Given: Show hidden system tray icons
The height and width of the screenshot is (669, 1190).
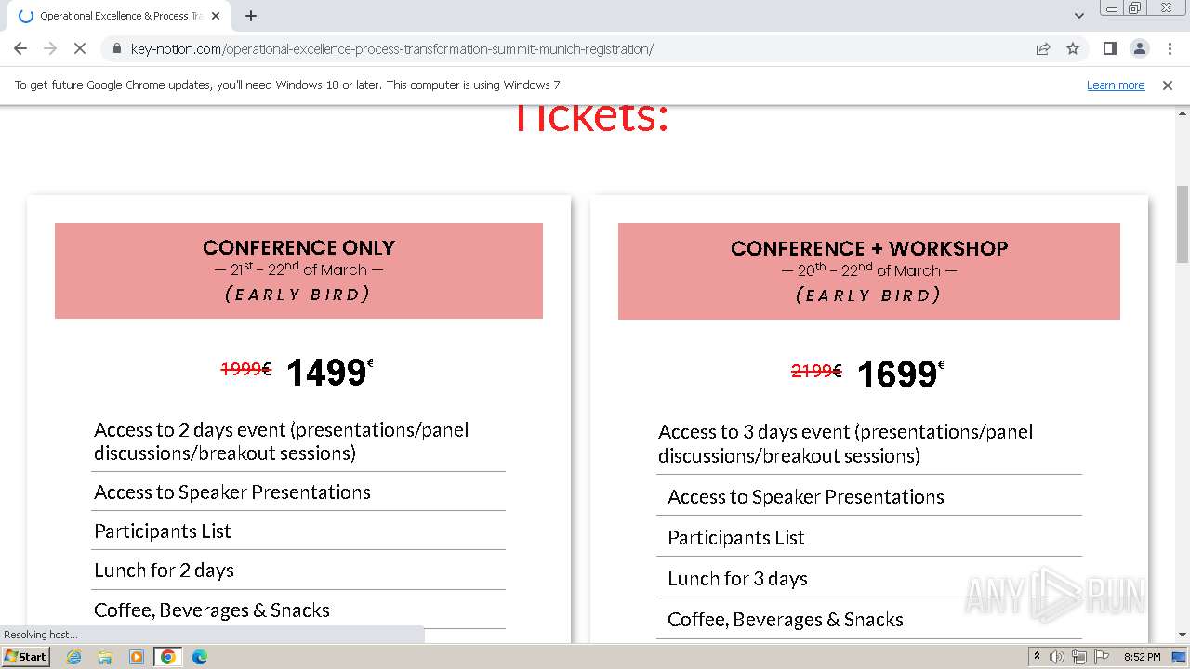Looking at the screenshot, I should point(1037,656).
